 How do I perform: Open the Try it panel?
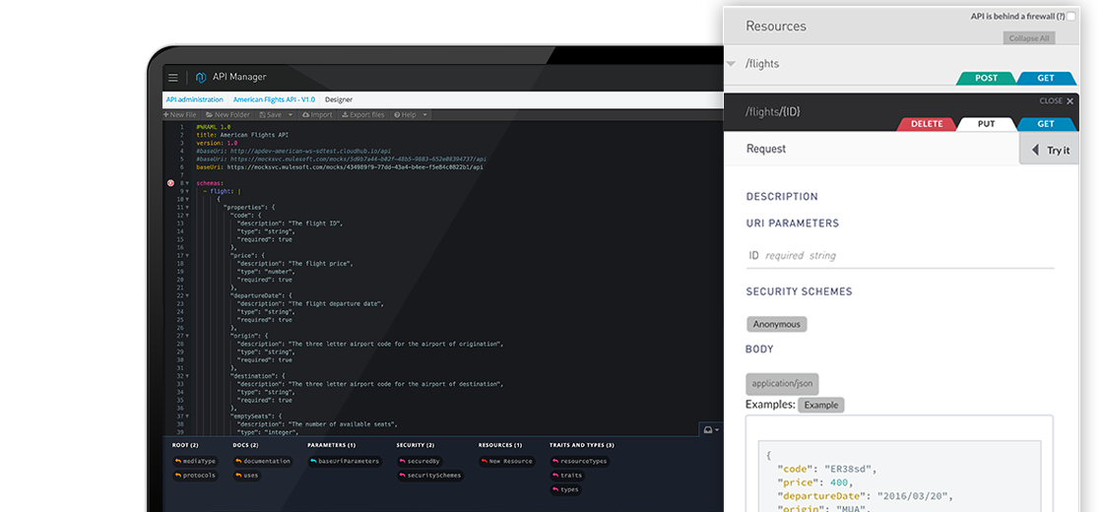(x=1049, y=151)
